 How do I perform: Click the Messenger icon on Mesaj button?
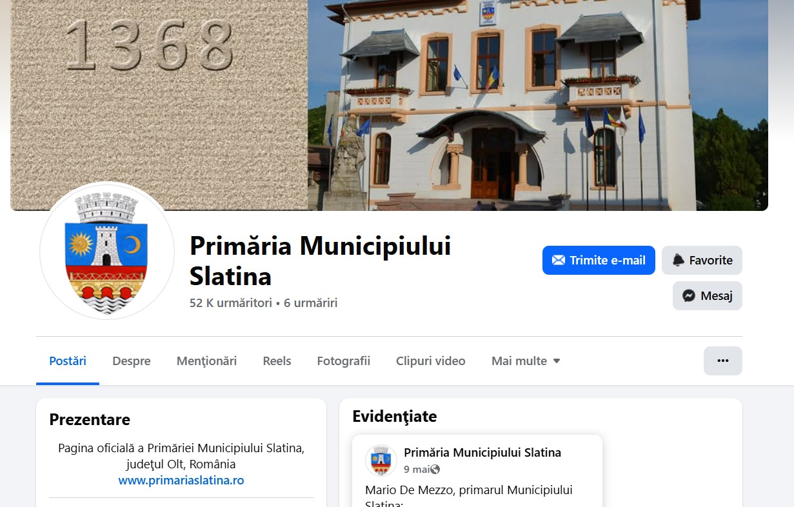[x=689, y=296]
